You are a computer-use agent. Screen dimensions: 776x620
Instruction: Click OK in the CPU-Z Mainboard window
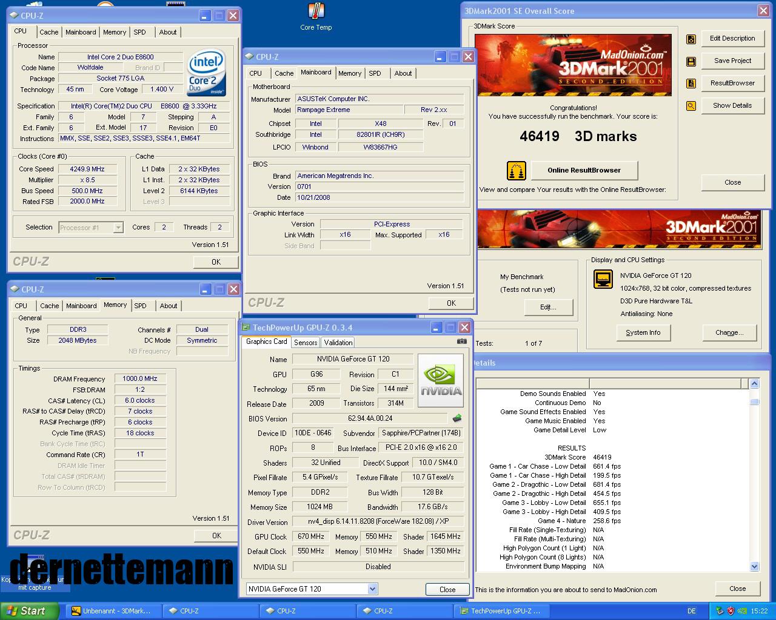click(x=451, y=303)
